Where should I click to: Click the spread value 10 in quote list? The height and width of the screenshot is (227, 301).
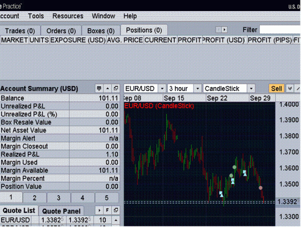pos(103,220)
